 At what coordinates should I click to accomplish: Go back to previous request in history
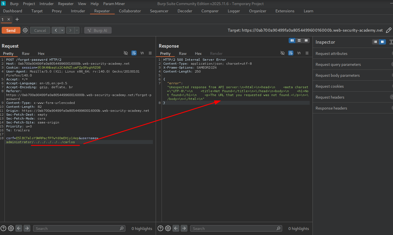(x=56, y=30)
